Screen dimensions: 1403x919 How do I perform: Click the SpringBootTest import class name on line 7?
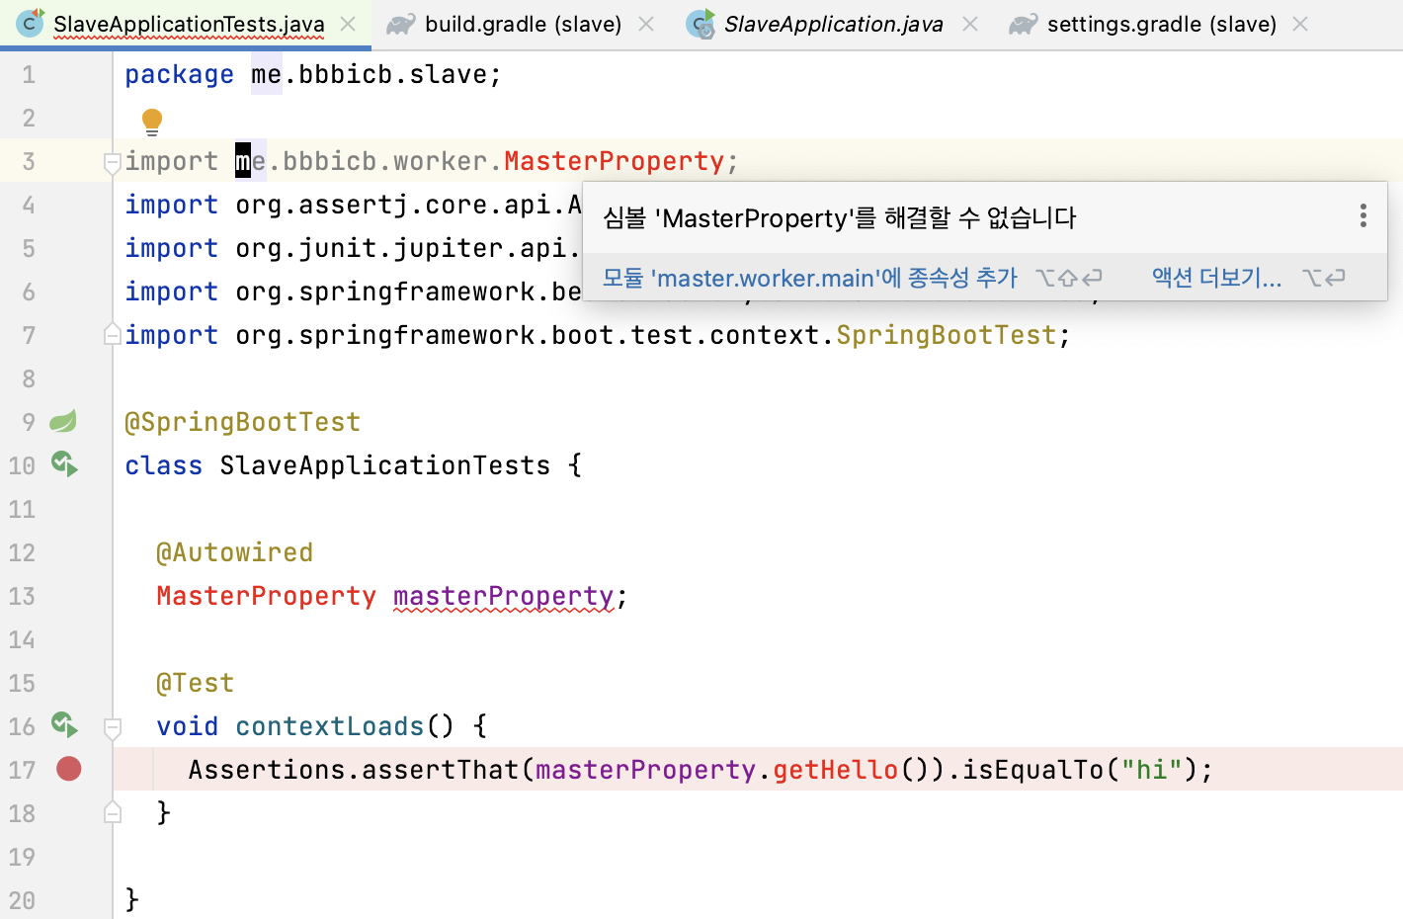pyautogui.click(x=947, y=335)
